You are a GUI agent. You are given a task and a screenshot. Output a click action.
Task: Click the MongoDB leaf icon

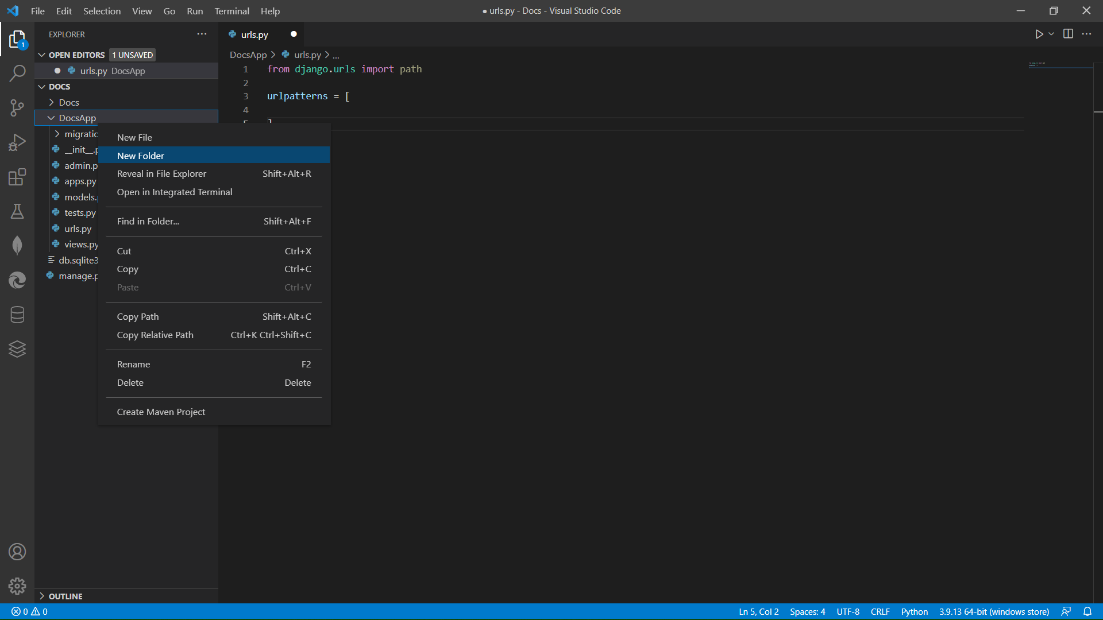coord(17,246)
